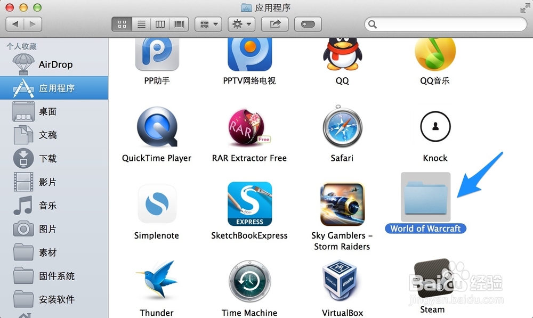Click the PPTV网络电视 label

(249, 81)
